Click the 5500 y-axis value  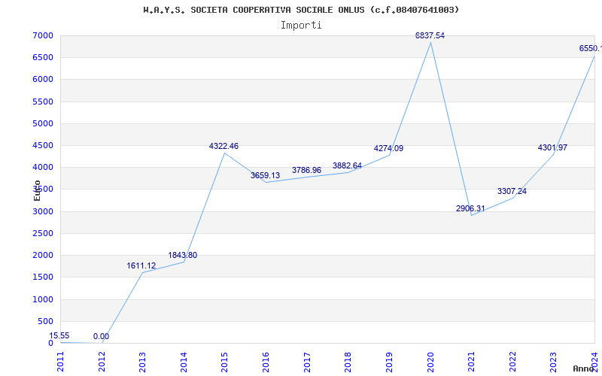(x=43, y=102)
